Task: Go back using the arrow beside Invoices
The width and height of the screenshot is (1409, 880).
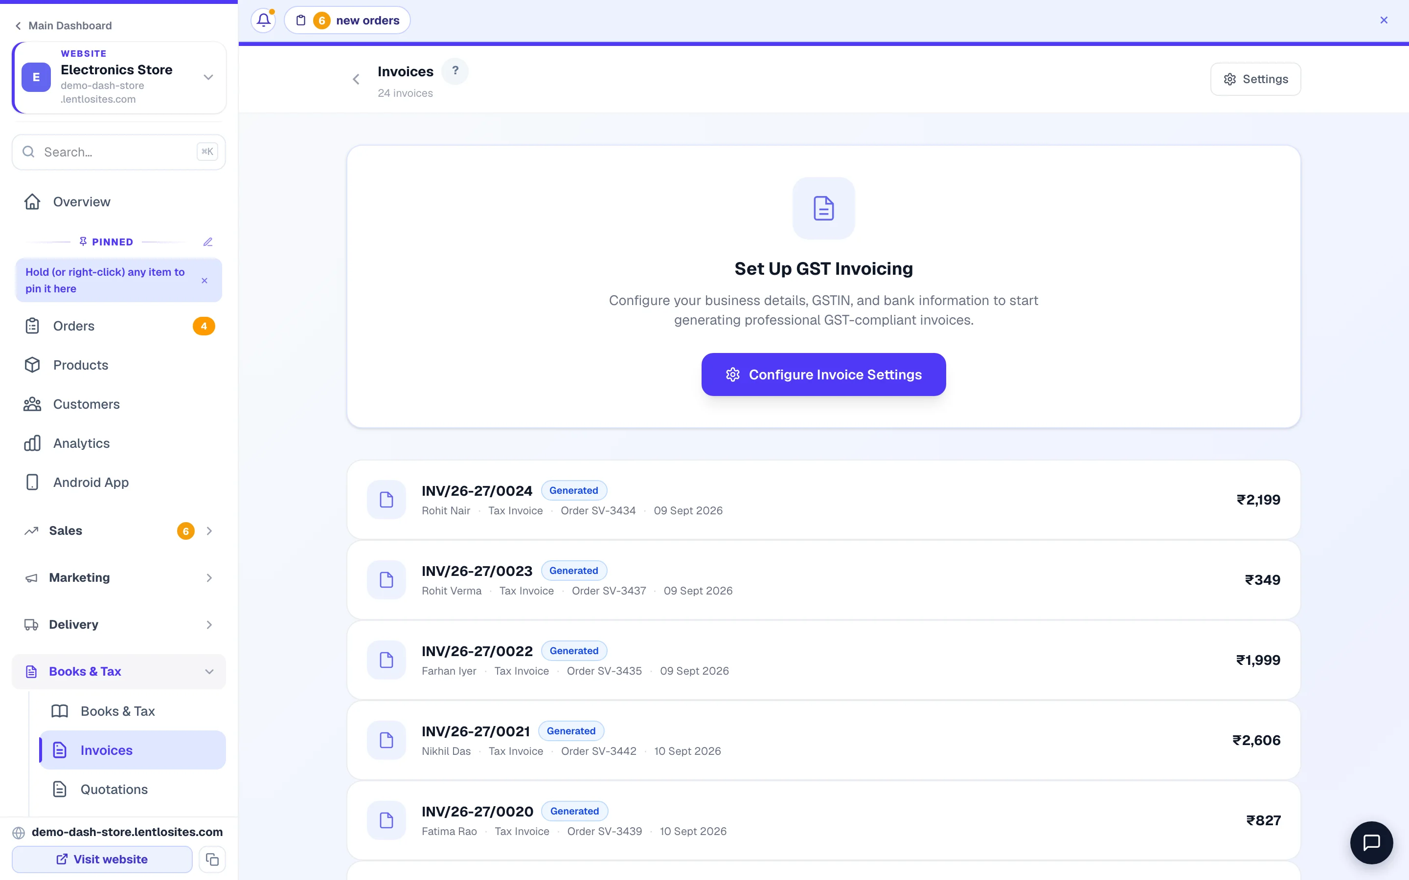Action: click(x=356, y=79)
